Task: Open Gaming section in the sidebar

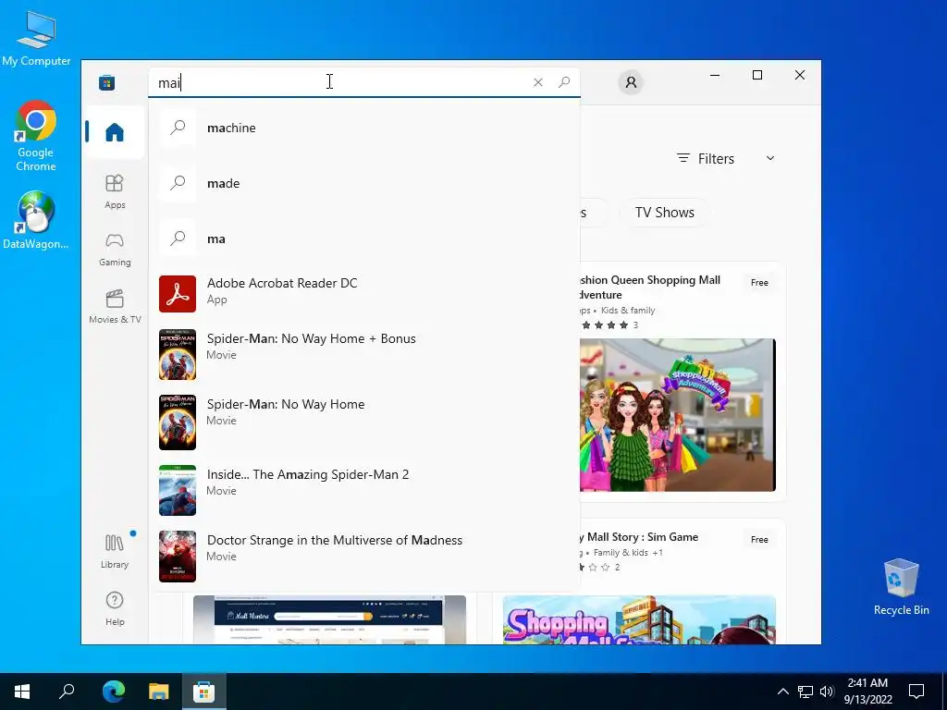Action: [x=115, y=250]
